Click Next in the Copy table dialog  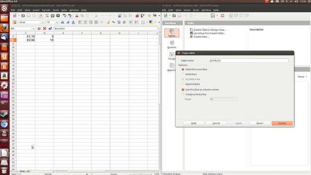point(260,123)
